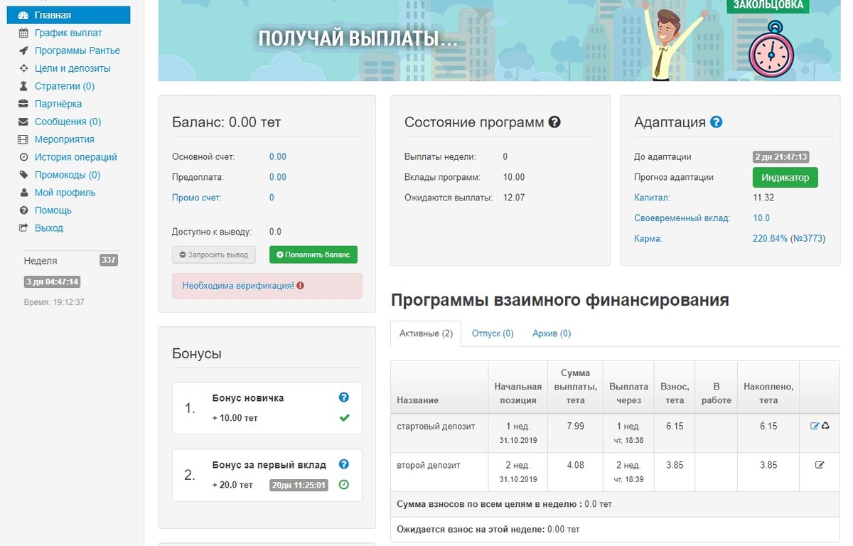
Task: Click help icon for Бонус новичка
Action: tap(344, 398)
